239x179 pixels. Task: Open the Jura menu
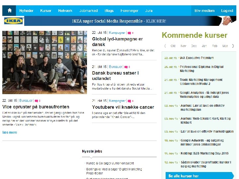point(149,11)
